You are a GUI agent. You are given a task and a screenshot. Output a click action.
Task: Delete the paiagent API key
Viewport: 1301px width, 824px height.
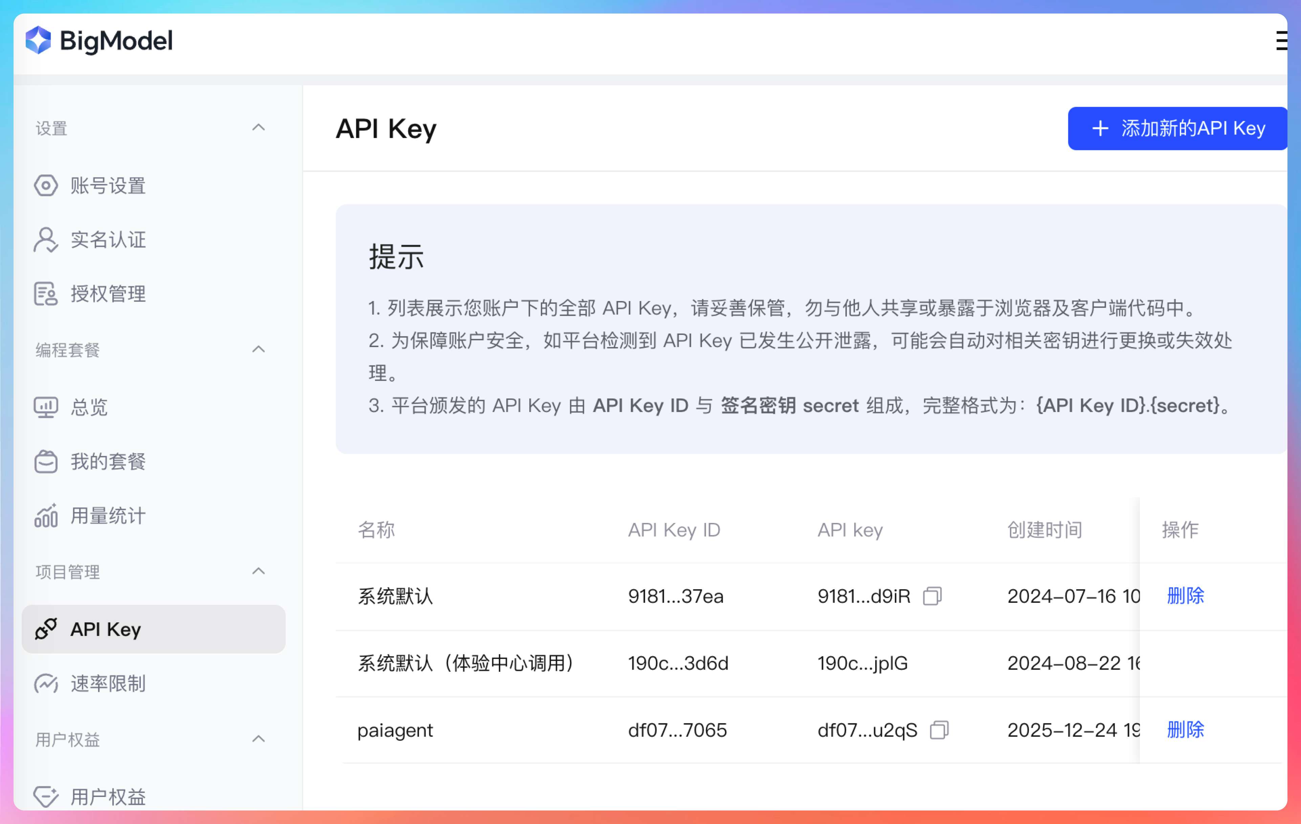(x=1185, y=730)
